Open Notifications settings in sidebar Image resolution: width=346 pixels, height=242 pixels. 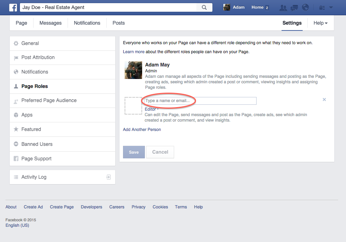click(x=62, y=72)
